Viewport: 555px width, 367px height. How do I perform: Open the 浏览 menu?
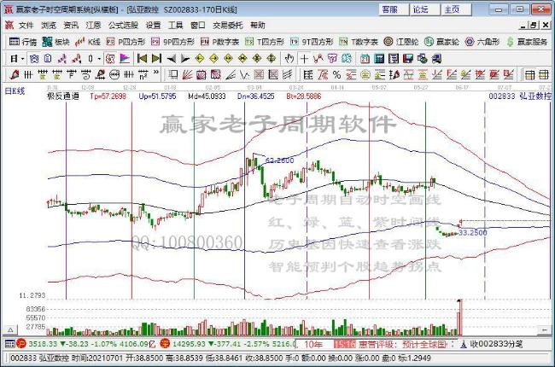coord(49,25)
